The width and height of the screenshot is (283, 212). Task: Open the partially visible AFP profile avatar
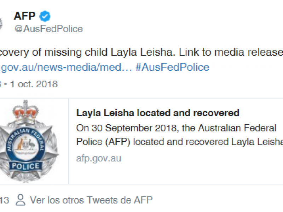pyautogui.click(x=1, y=24)
